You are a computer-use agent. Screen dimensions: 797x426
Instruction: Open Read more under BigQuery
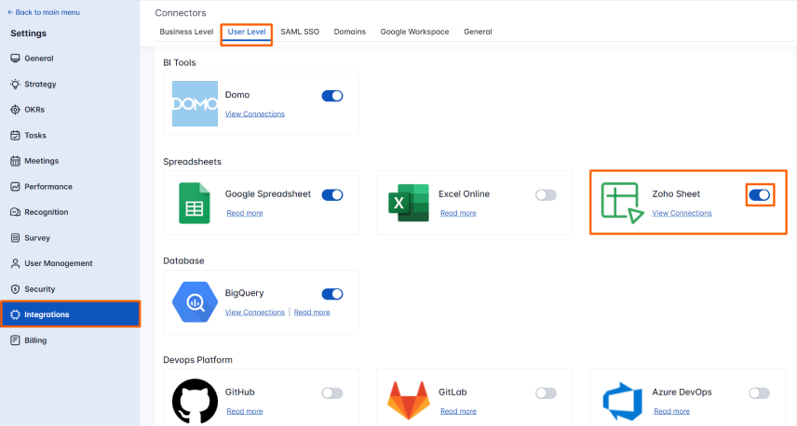tap(312, 312)
